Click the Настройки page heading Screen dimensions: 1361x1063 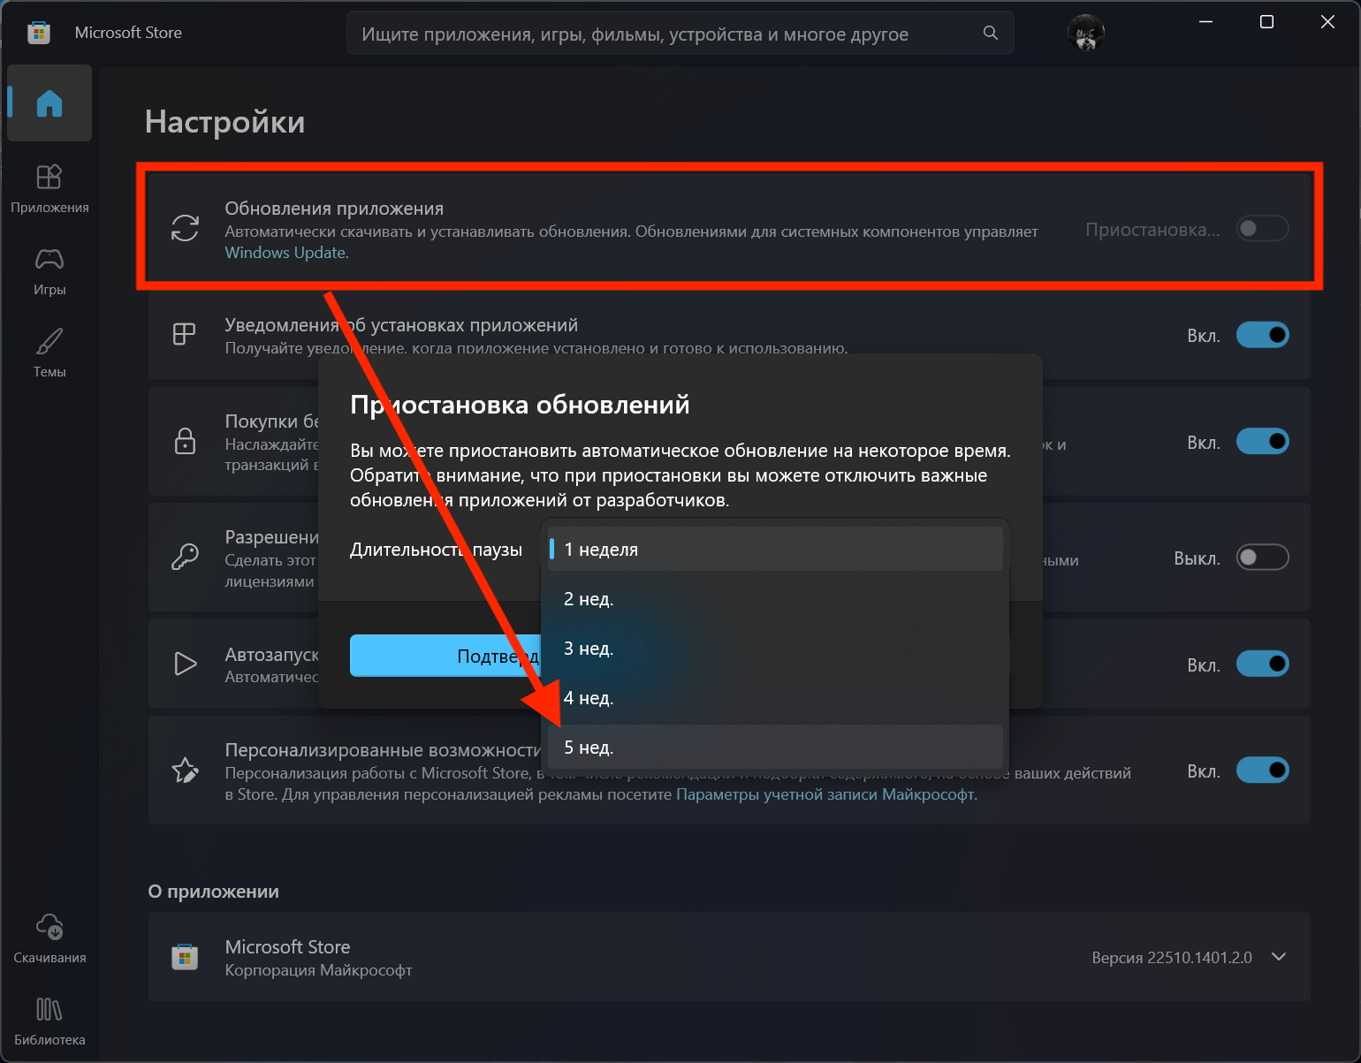click(x=224, y=121)
